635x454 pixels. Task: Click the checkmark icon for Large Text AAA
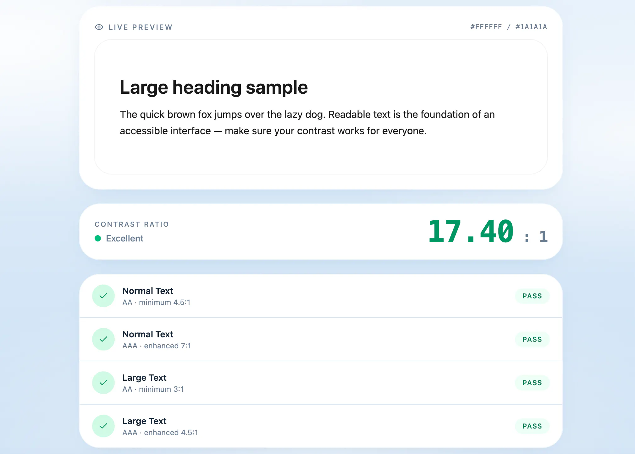103,426
